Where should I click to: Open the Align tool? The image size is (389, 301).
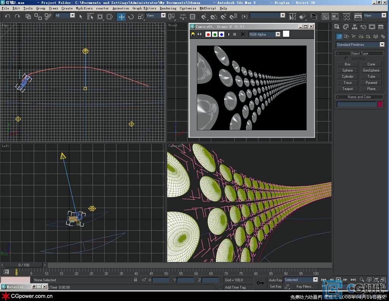tap(302, 17)
